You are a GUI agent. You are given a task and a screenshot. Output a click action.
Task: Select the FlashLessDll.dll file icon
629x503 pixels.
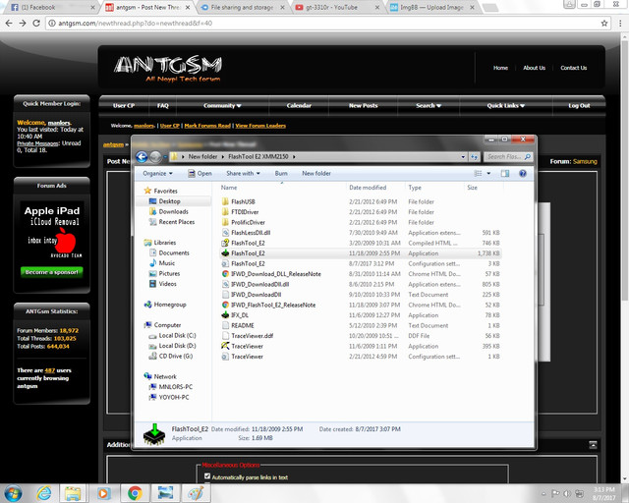click(225, 232)
